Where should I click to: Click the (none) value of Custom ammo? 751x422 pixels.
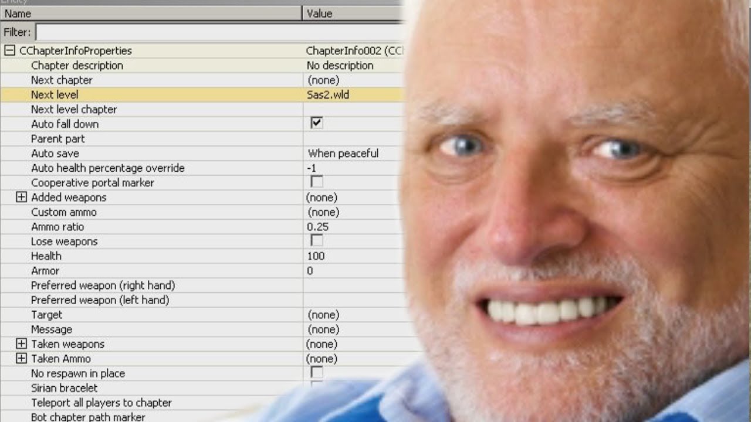pos(323,212)
